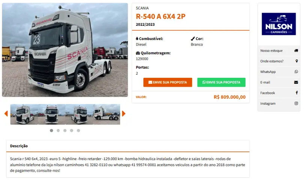This screenshot has width=306, height=181.
Task: Select the third carousel pagination dot
Action: (x=65, y=131)
